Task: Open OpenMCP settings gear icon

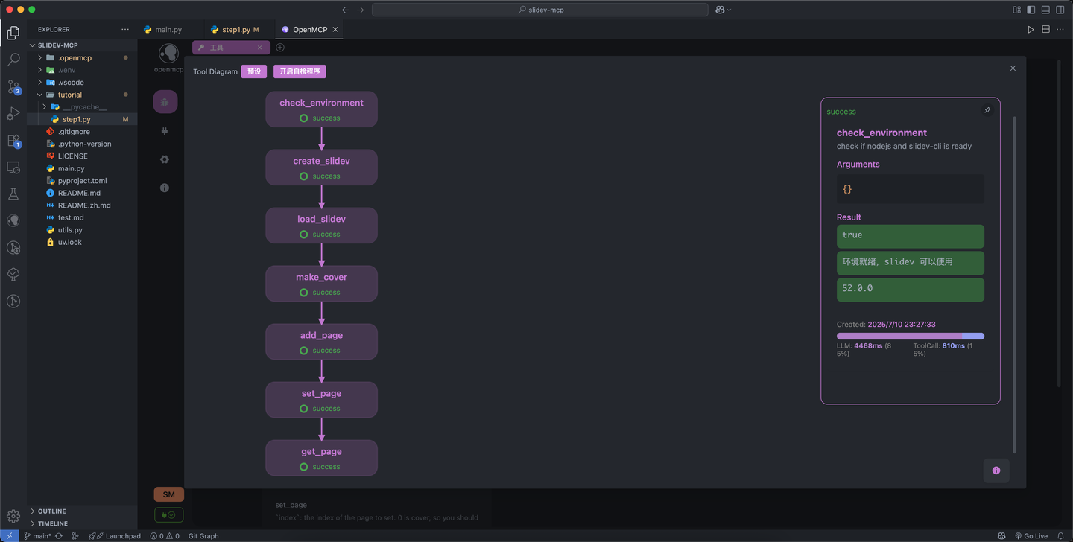Action: [x=165, y=159]
